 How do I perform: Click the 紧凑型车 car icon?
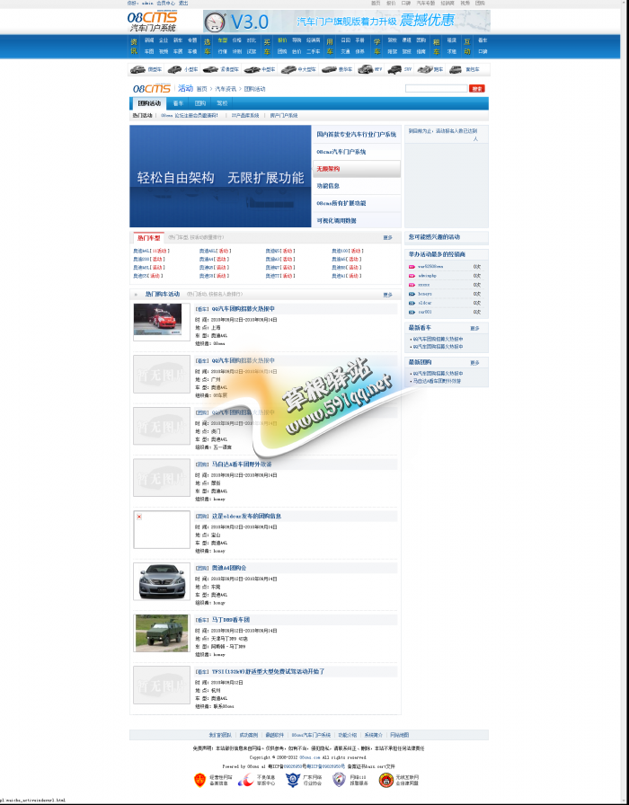point(210,69)
